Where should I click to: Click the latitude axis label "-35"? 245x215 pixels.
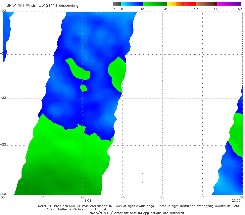[x=3, y=145]
